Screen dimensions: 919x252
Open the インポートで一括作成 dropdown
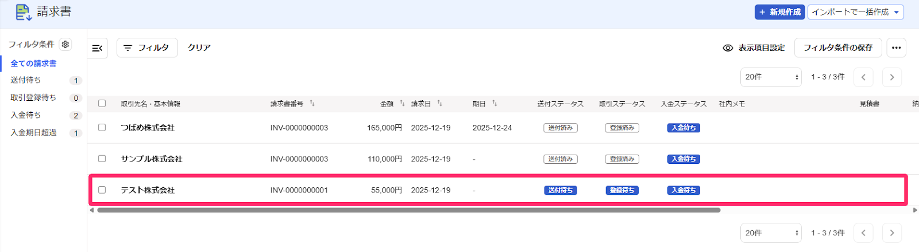pyautogui.click(x=855, y=12)
